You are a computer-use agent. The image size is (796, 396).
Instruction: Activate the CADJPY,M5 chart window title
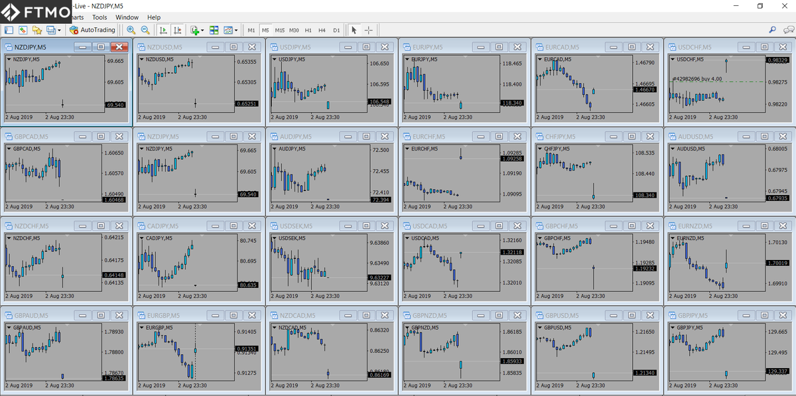(164, 226)
